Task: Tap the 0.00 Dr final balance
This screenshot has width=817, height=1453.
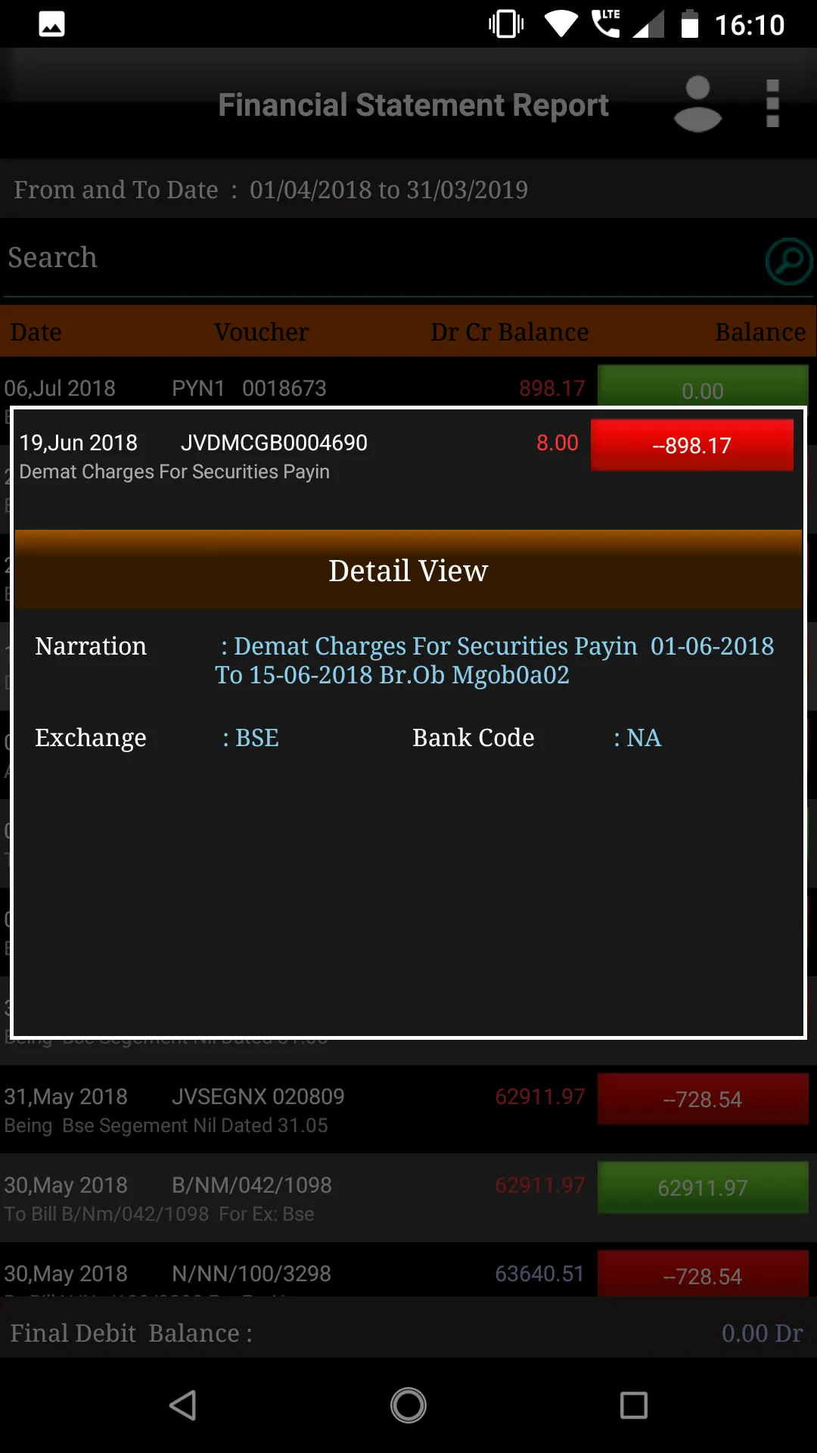Action: click(x=762, y=1333)
